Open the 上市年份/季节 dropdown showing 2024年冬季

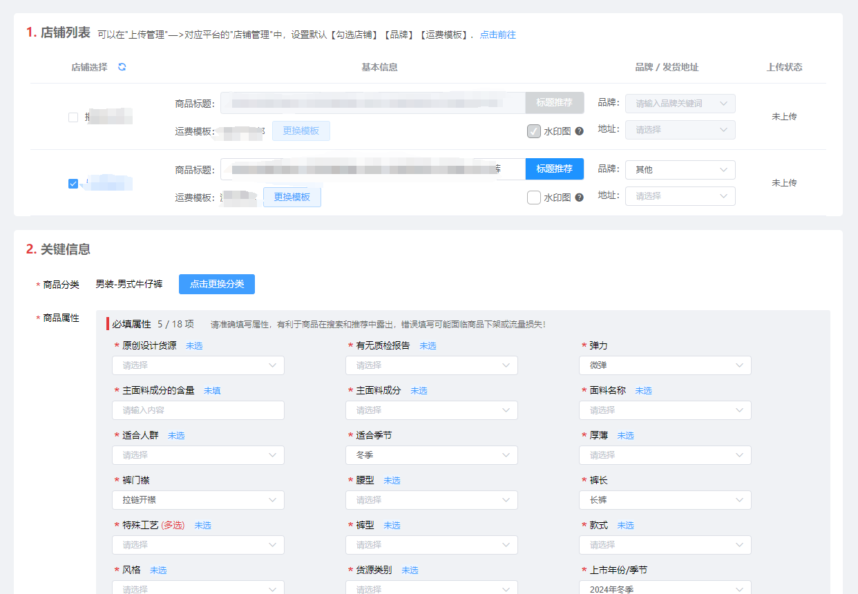665,589
